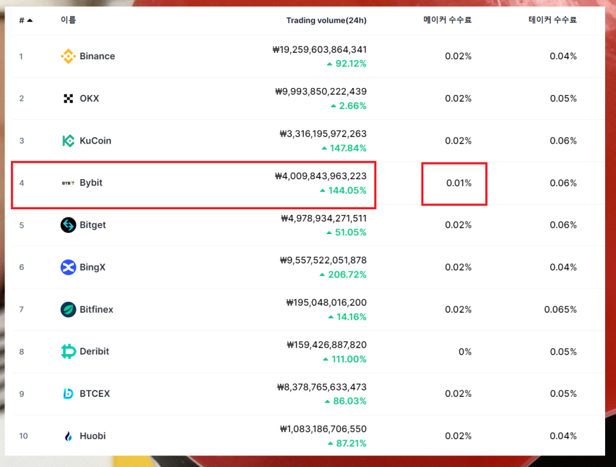Click the 테이커 수수료 column header

coord(552,20)
